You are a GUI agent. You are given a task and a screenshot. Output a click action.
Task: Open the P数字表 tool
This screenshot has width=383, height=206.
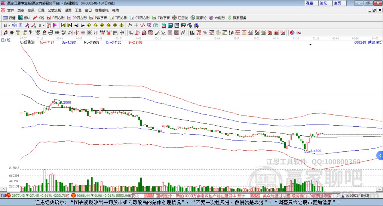(x=98, y=18)
